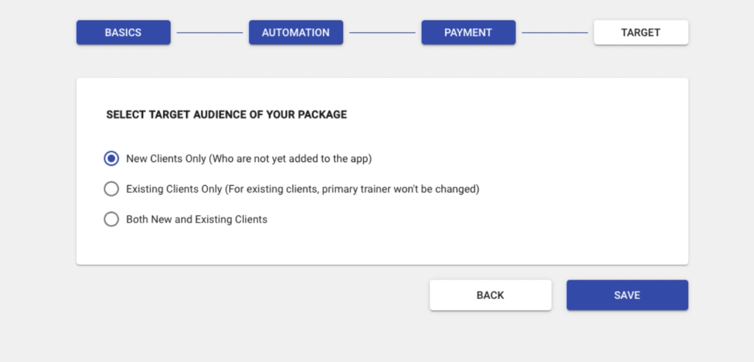This screenshot has height=362, width=754.
Task: Select the TARGET step
Action: [x=640, y=32]
